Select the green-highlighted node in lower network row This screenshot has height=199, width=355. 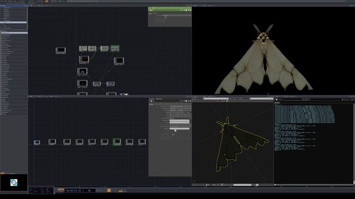pyautogui.click(x=117, y=142)
